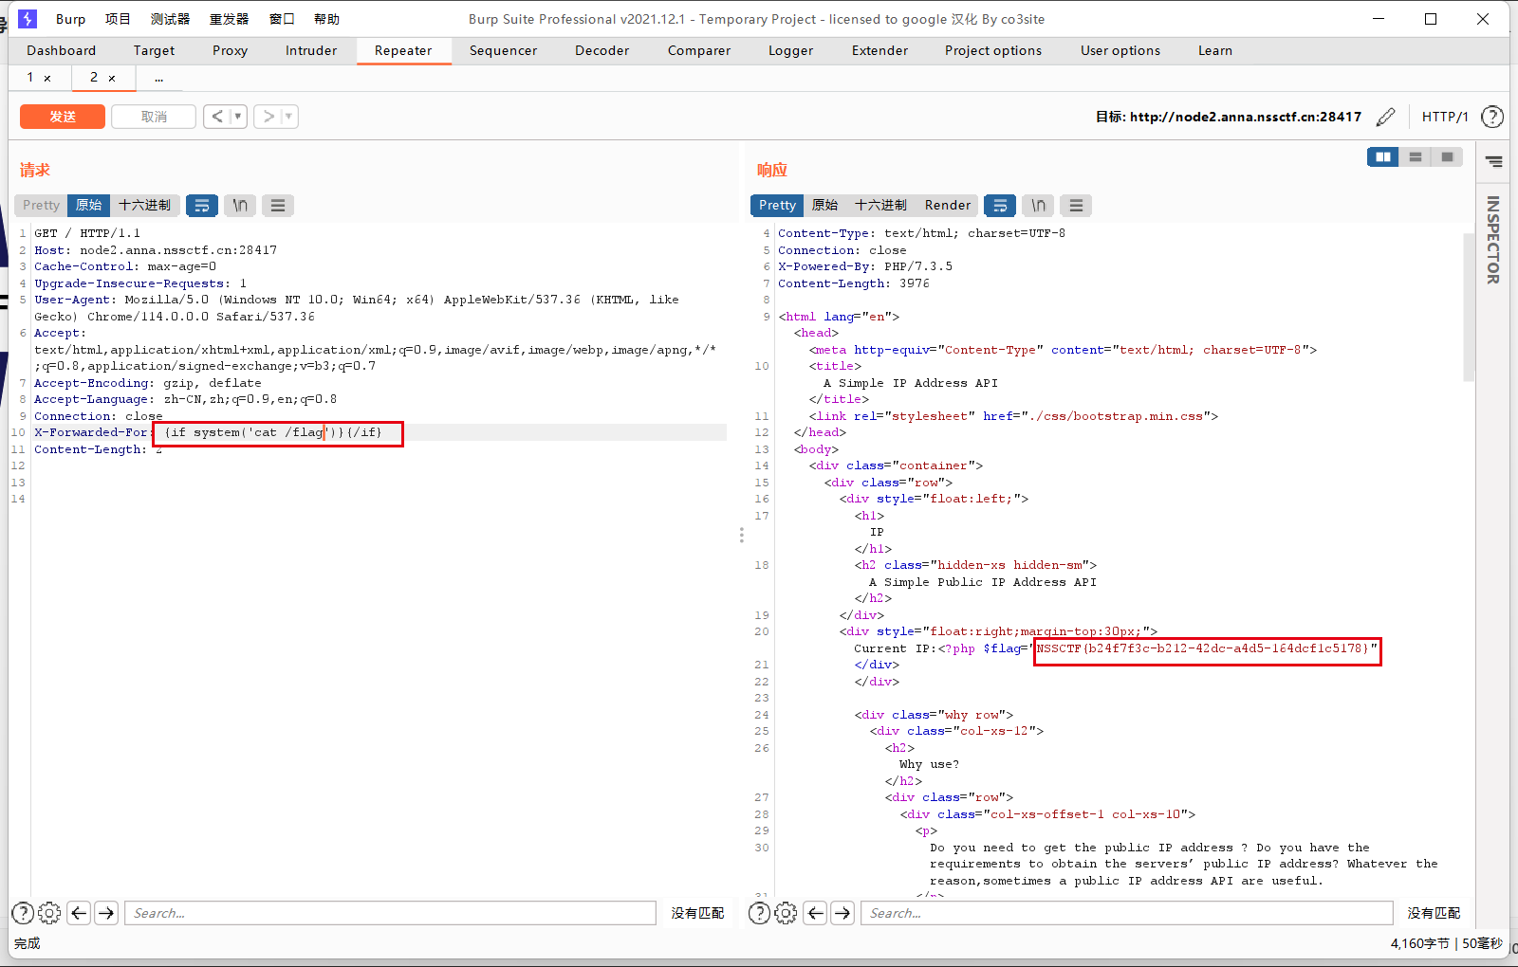Go to next request search match

106,913
